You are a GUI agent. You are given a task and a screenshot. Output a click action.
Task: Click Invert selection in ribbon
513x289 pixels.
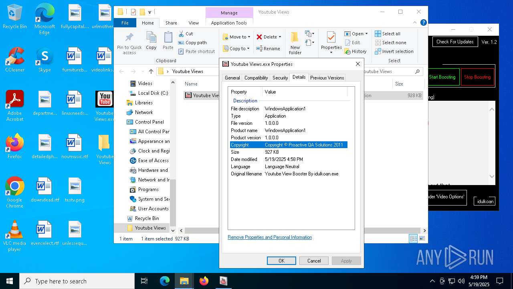pos(394,51)
